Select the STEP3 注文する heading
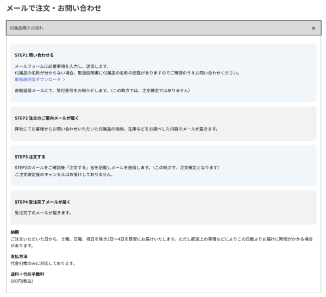 (31, 156)
